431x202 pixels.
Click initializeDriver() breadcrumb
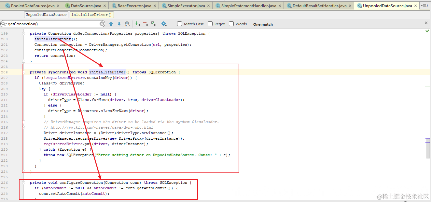click(x=91, y=15)
